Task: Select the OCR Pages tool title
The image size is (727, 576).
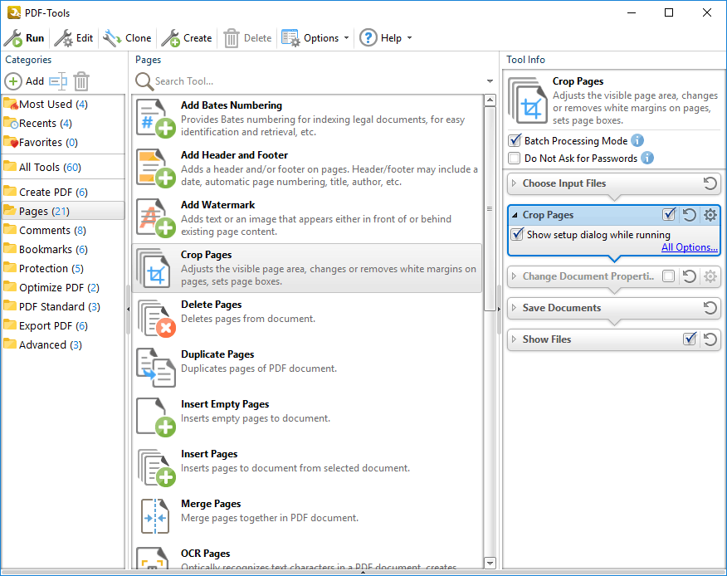Action: coord(205,554)
